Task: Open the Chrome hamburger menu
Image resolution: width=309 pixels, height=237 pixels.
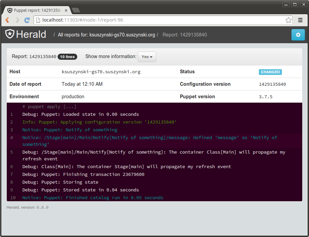Action: tap(300, 20)
